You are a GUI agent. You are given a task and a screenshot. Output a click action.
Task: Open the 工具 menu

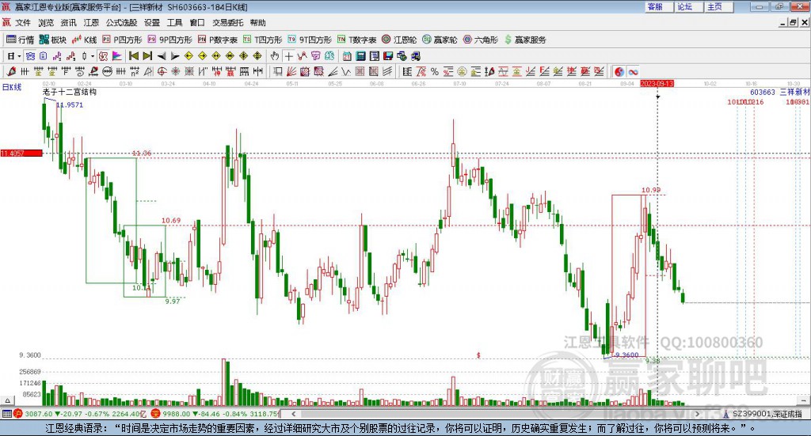[174, 23]
